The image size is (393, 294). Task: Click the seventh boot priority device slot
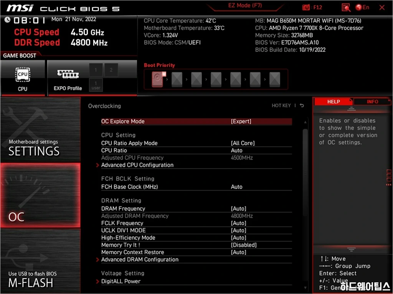(275, 80)
